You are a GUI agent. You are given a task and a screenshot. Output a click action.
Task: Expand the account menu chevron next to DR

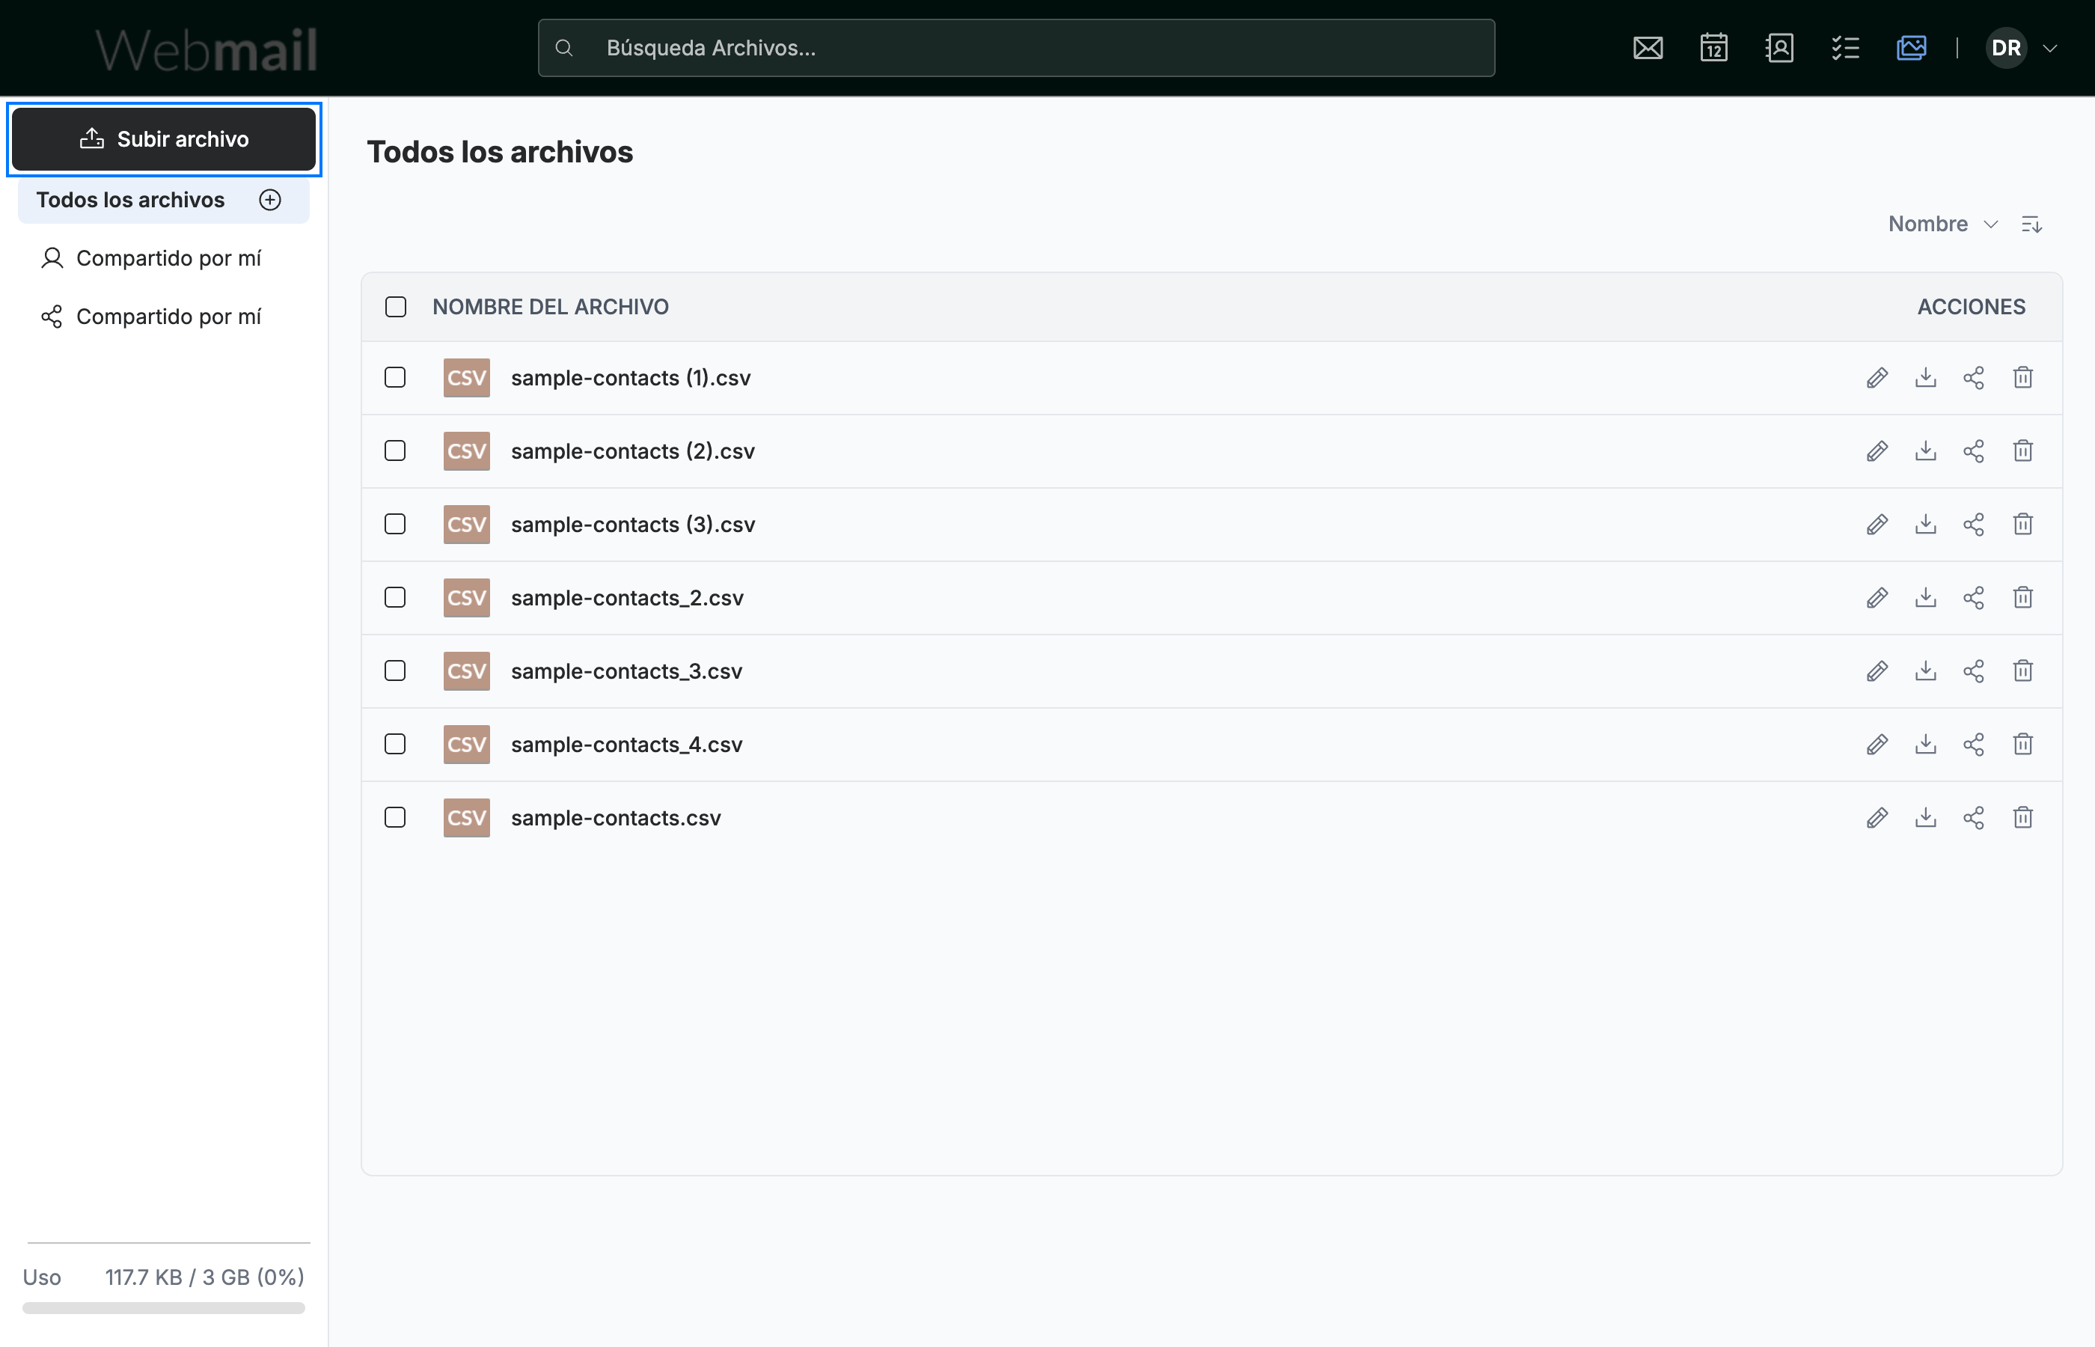tap(2049, 48)
